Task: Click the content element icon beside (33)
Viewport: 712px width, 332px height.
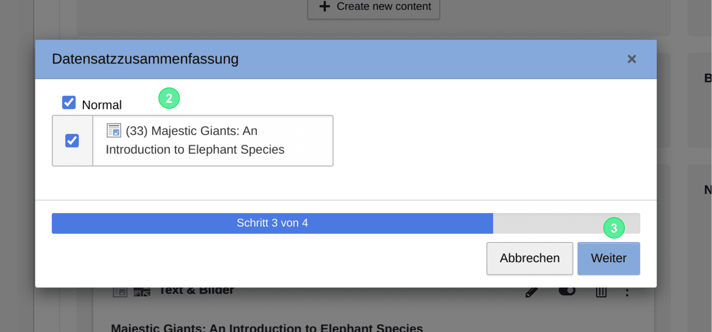Action: [114, 130]
